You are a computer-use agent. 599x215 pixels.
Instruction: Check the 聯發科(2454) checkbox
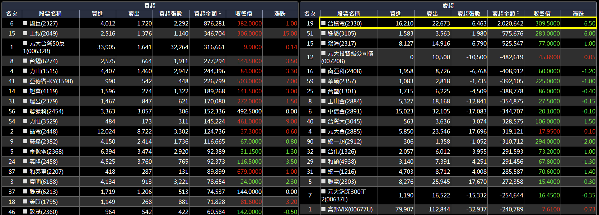coord(25,111)
